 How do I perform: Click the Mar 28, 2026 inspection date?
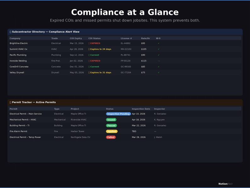[139, 137]
